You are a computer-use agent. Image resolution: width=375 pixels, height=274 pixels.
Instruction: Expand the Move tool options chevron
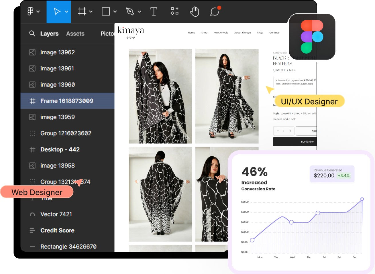click(x=66, y=11)
